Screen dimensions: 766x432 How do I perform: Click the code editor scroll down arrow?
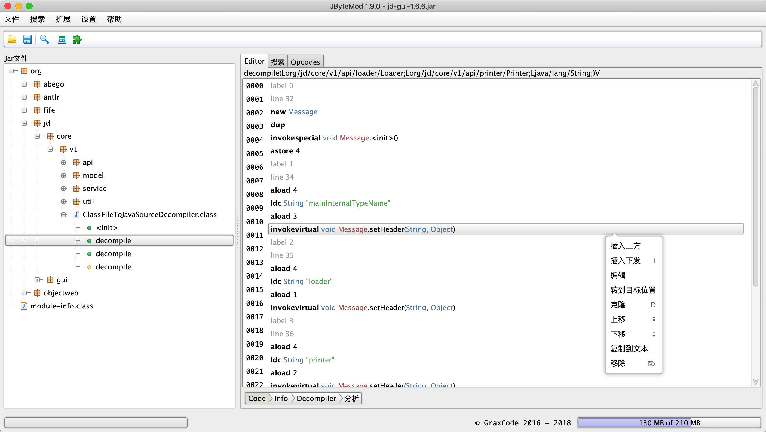point(755,382)
